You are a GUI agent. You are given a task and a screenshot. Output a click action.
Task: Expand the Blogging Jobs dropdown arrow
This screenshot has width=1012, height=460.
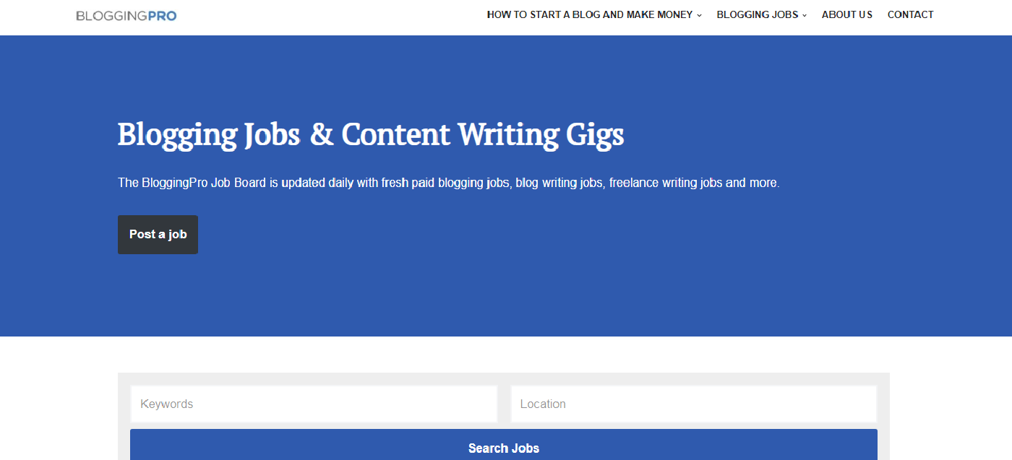click(805, 15)
